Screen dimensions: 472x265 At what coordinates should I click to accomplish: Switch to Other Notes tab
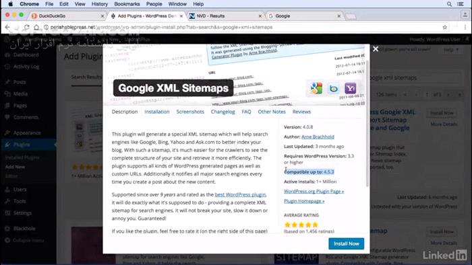click(272, 112)
